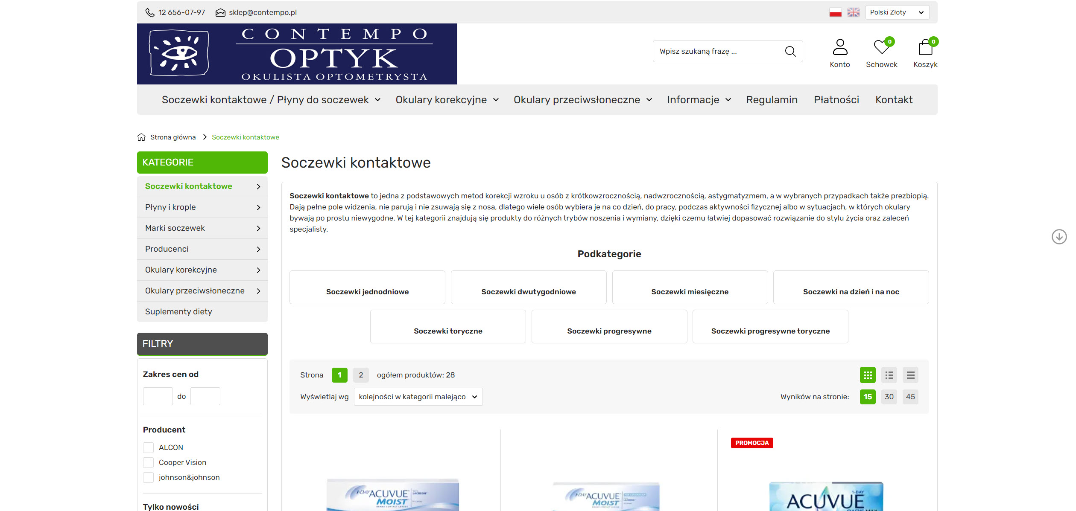Viewport: 1076px width, 511px height.
Task: Select page 1 in pagination
Action: pyautogui.click(x=339, y=375)
